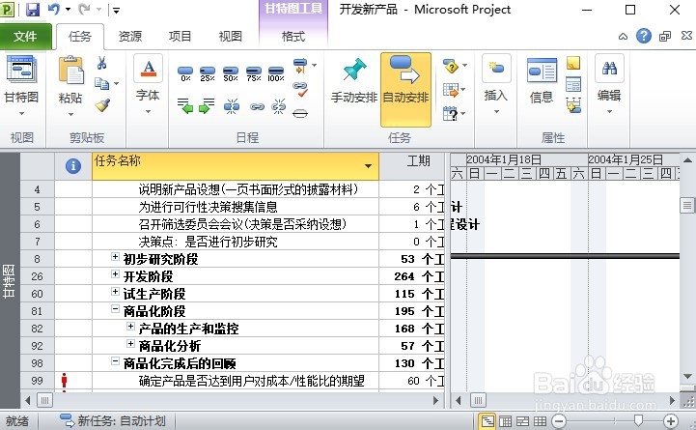
Task: Click the Team Planner view icon in status bar
Action: point(522,421)
